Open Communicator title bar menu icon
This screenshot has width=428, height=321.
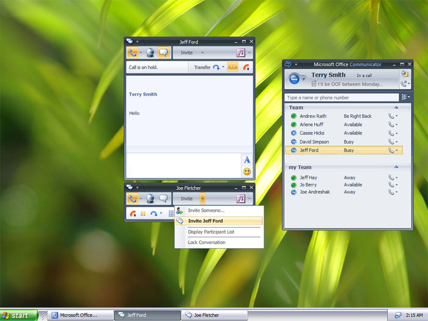(288, 64)
